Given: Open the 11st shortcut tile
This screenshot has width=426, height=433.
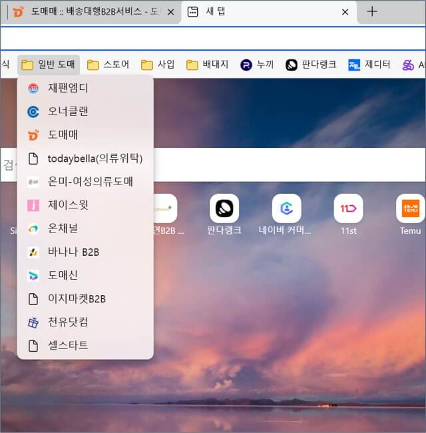Looking at the screenshot, I should [349, 215].
